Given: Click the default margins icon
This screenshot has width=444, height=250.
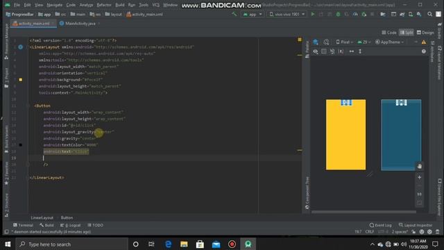Looking at the screenshot, I should click(341, 51).
